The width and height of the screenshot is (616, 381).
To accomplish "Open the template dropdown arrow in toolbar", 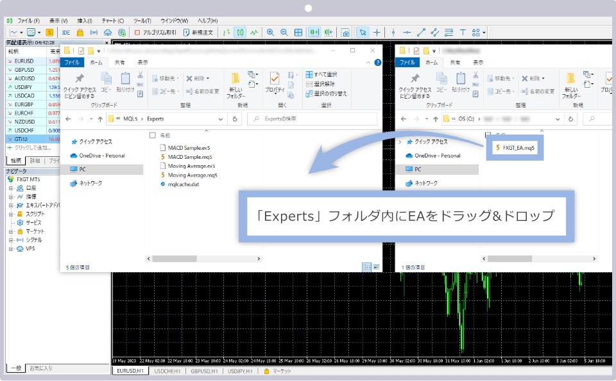I will [x=39, y=33].
